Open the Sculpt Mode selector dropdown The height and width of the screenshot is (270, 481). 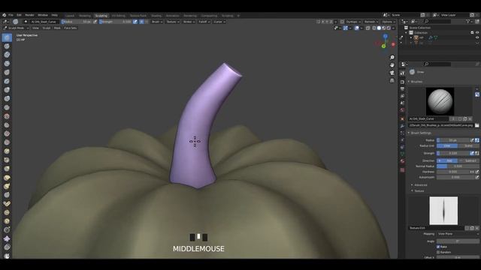coord(16,28)
